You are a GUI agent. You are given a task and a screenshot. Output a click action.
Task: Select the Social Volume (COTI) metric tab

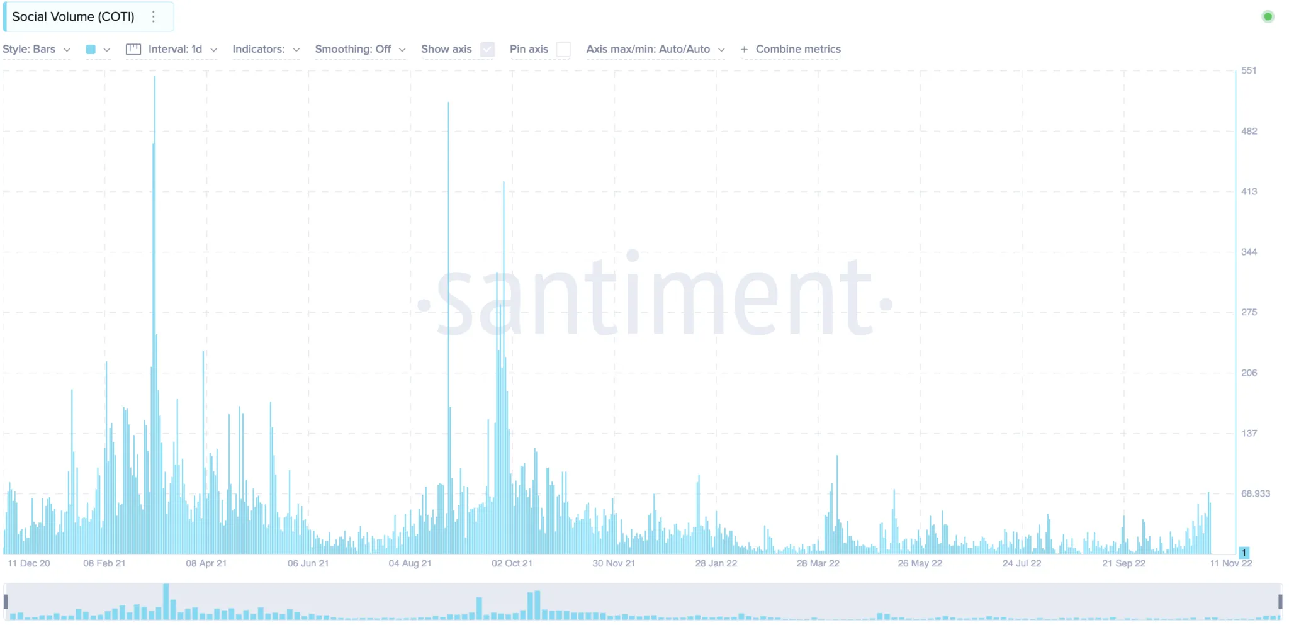pos(89,17)
